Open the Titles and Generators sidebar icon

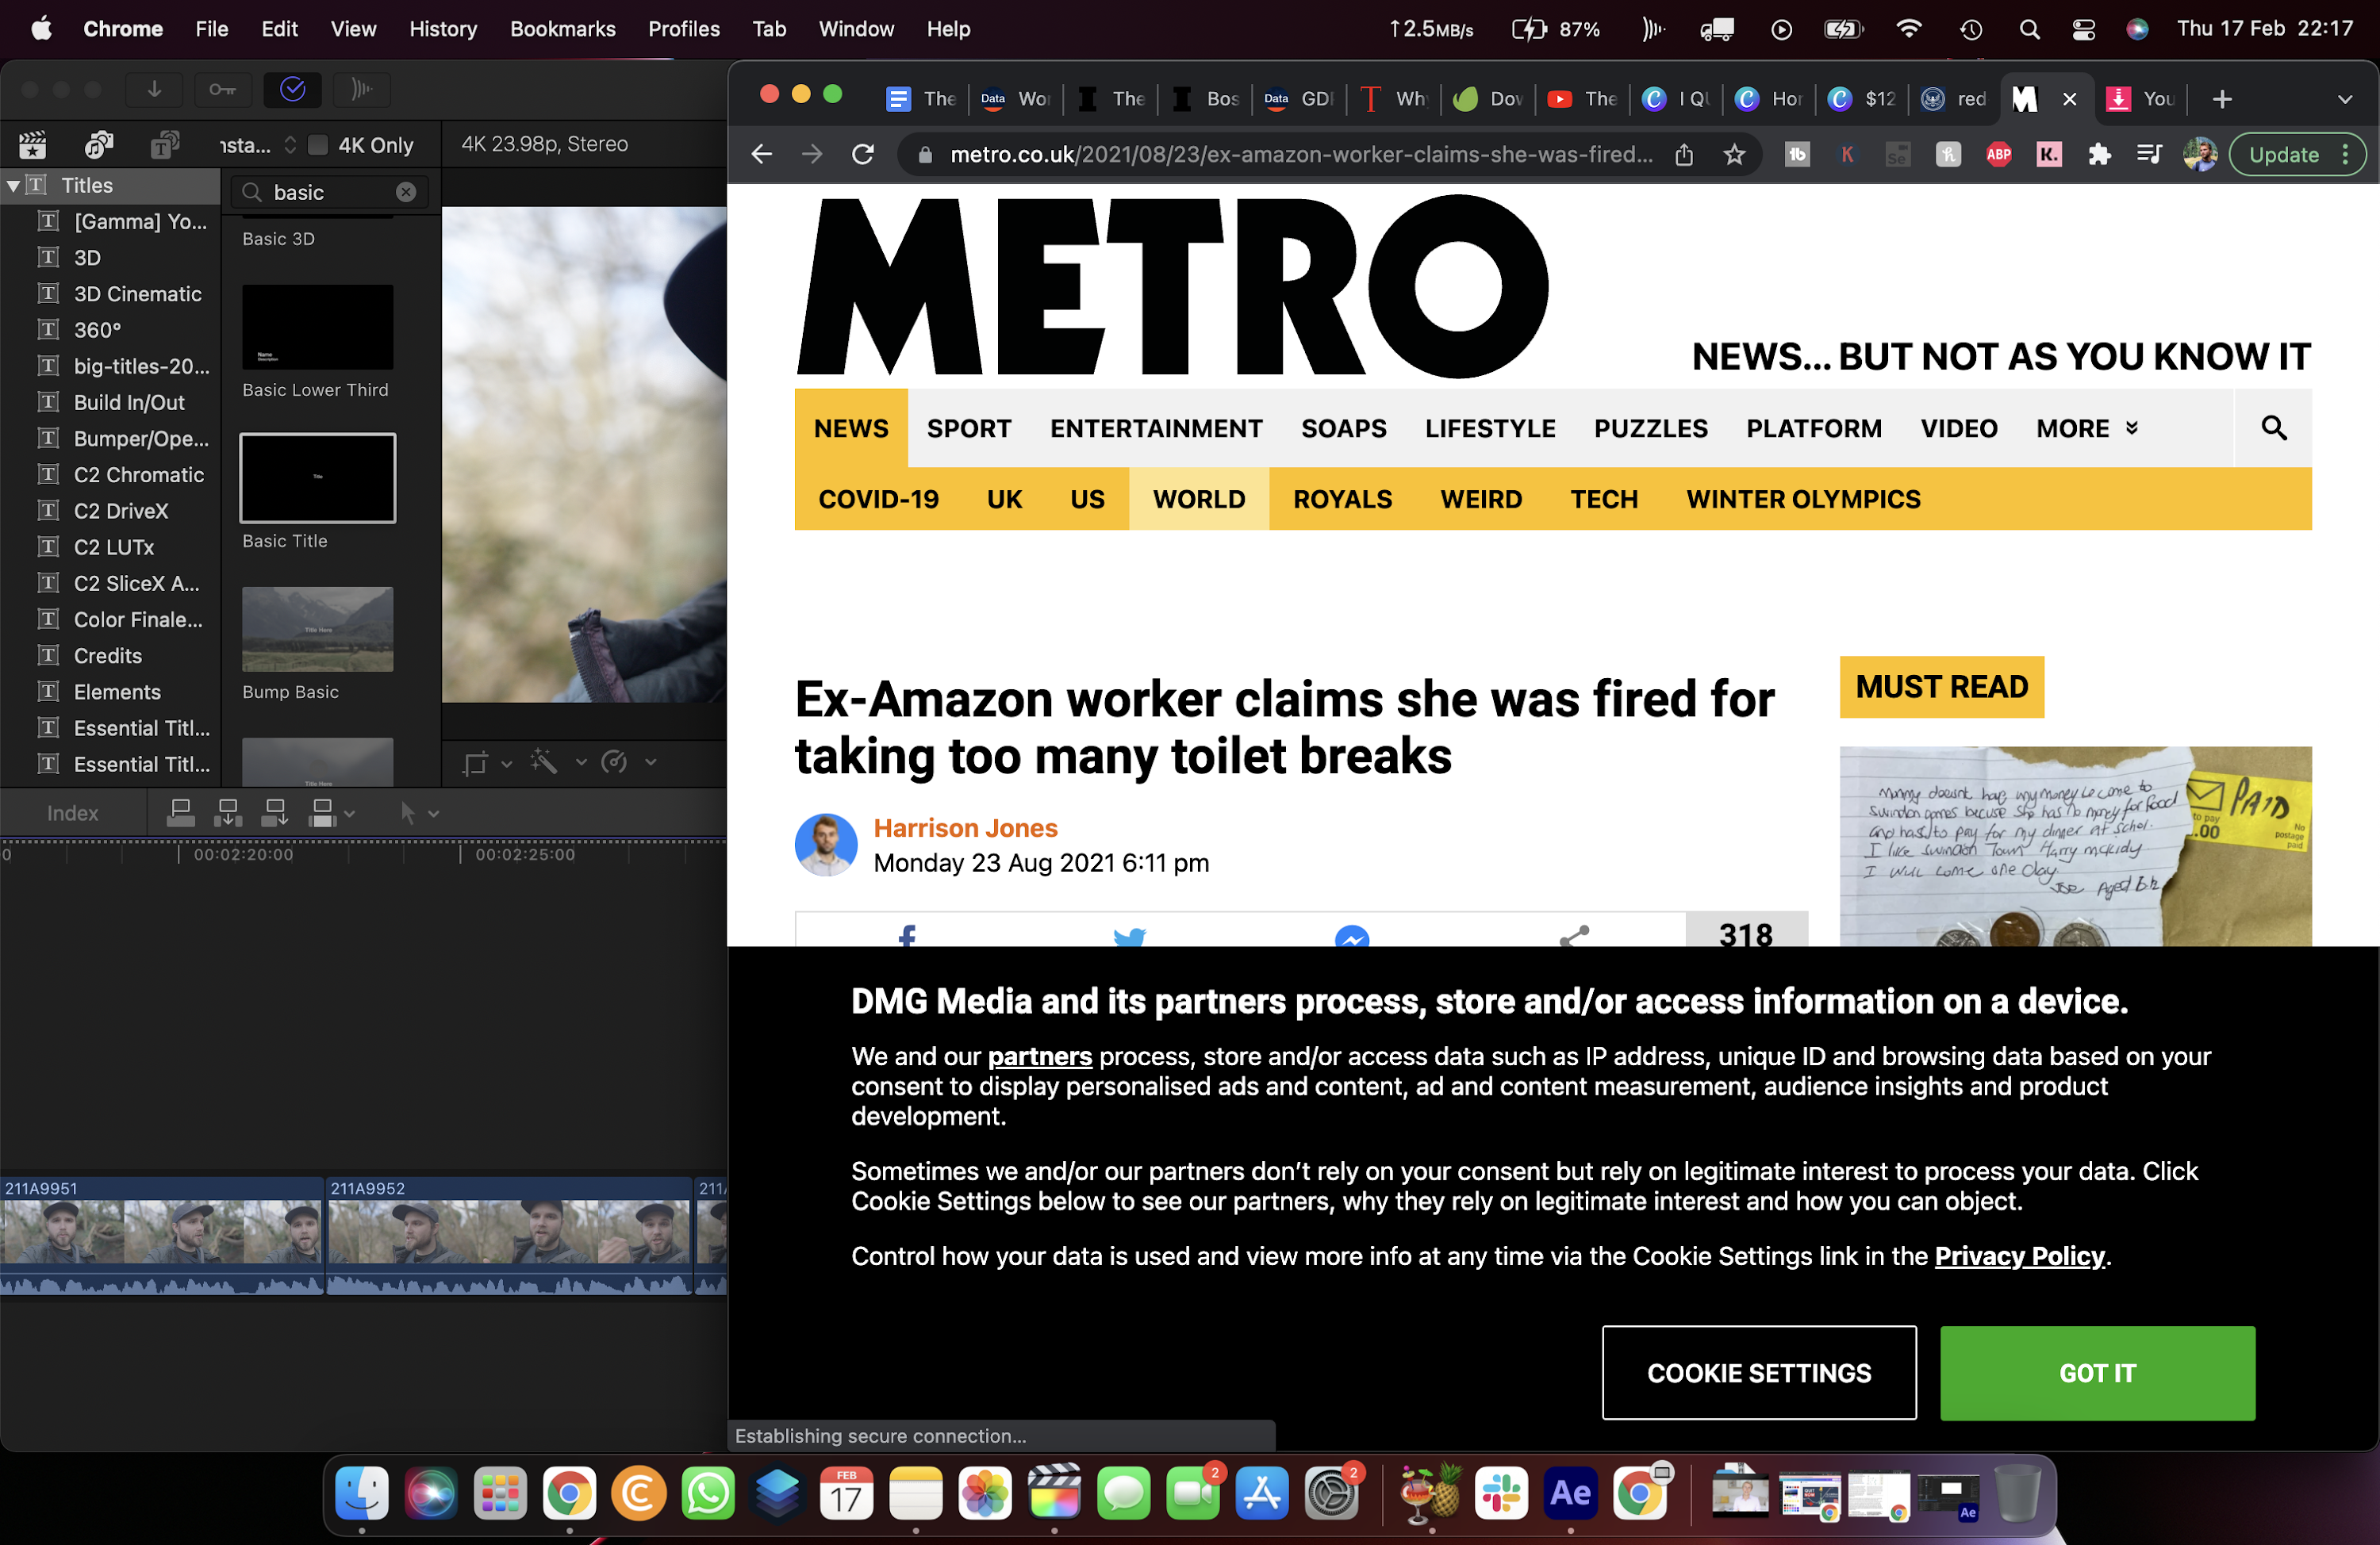tap(164, 146)
